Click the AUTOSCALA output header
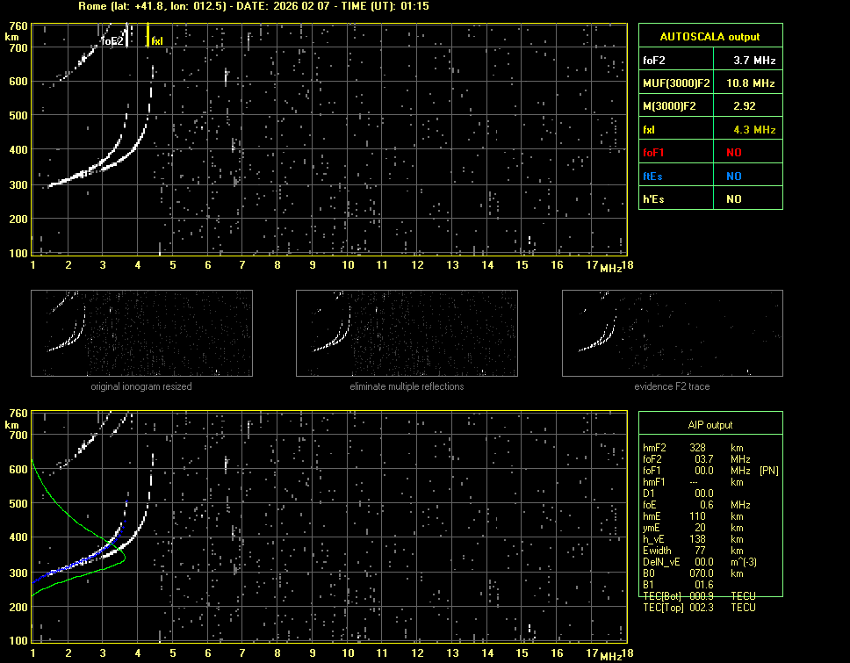Screen dimensions: 850x663 click(710, 37)
